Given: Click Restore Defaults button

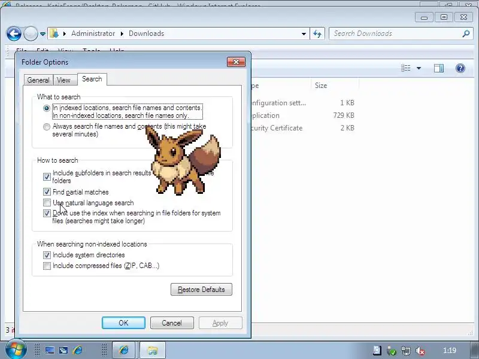Looking at the screenshot, I should coord(201,290).
